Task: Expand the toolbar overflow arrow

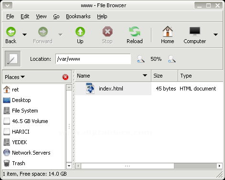Action: (215, 34)
